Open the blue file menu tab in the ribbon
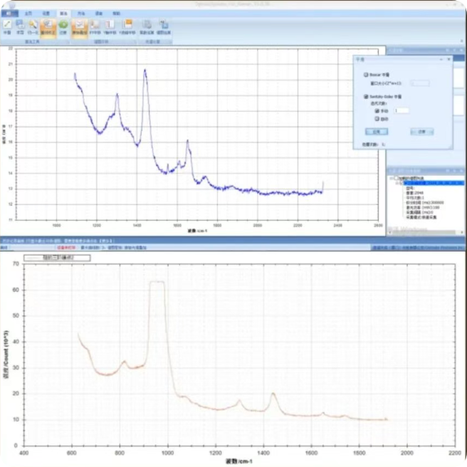The image size is (467, 467). pyautogui.click(x=9, y=14)
